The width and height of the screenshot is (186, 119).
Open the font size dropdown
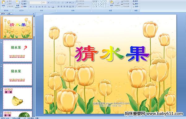[46, 2]
